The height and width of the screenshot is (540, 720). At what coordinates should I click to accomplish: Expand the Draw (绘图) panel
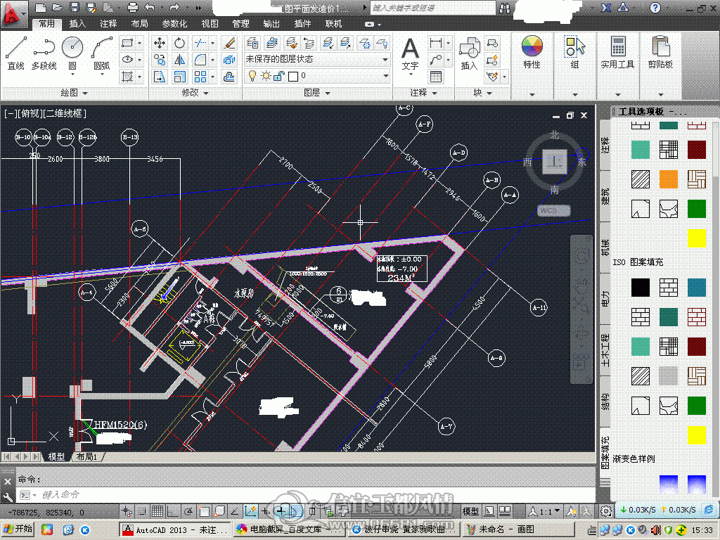pyautogui.click(x=73, y=93)
